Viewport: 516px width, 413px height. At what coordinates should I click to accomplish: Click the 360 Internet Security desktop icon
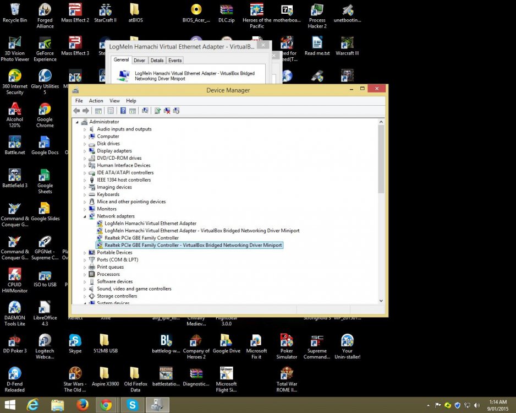[15, 82]
